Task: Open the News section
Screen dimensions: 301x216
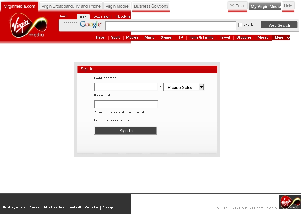Action: pos(101,37)
